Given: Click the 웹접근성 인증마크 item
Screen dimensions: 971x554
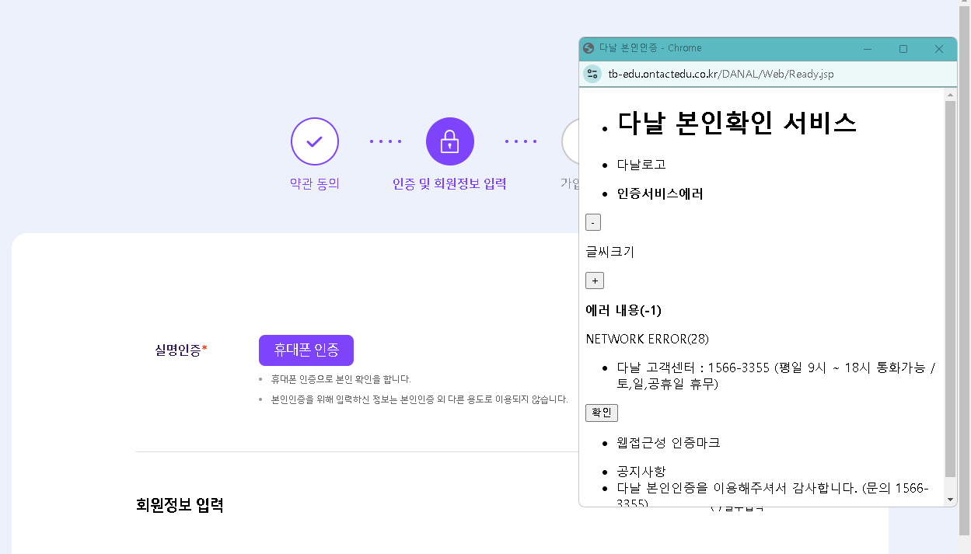Looking at the screenshot, I should [668, 443].
